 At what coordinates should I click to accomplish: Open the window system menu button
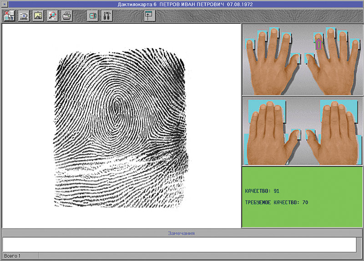(4, 5)
